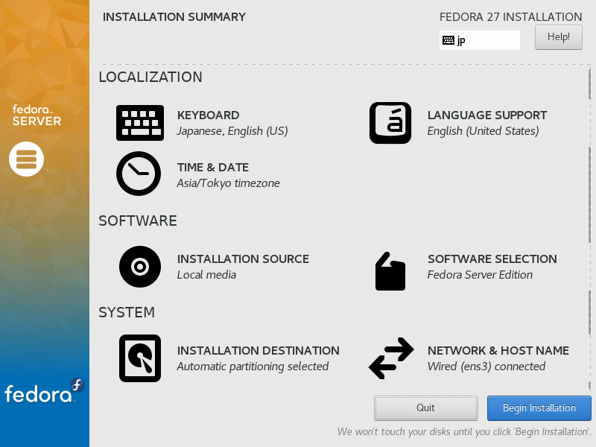Viewport: 596px width, 447px height.
Task: Open INSTALLATION SOURCE settings
Action: coord(243,259)
